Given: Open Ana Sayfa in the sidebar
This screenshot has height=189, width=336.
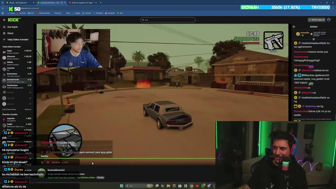Looking at the screenshot, I should pos(12,27).
